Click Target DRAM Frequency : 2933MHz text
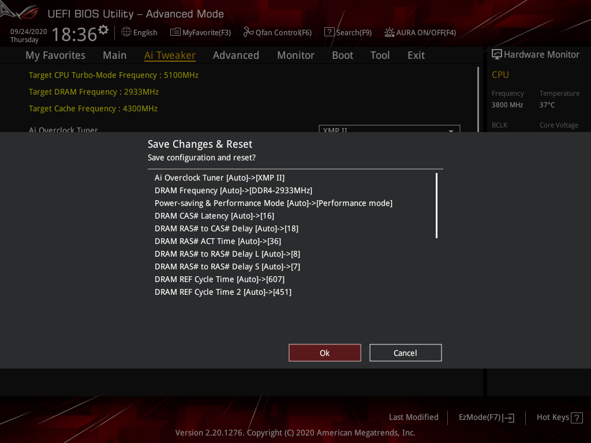Screen dimensions: 591x443 93,92
